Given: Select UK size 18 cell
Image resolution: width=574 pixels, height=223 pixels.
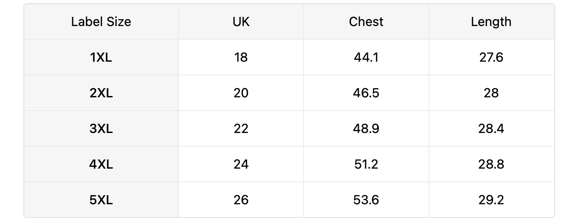Looking at the screenshot, I should (241, 57).
